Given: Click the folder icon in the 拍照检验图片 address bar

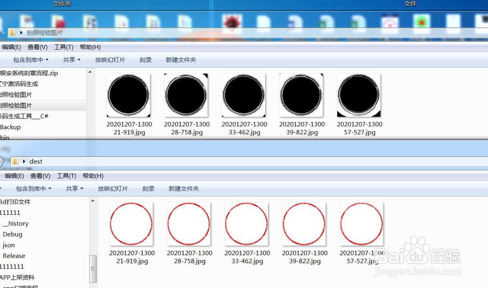Looking at the screenshot, I should [13, 33].
